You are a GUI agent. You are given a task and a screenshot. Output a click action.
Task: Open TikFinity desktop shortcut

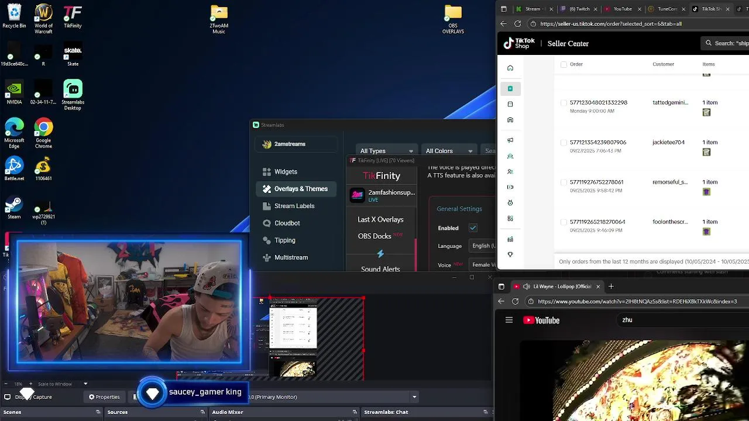pyautogui.click(x=73, y=16)
